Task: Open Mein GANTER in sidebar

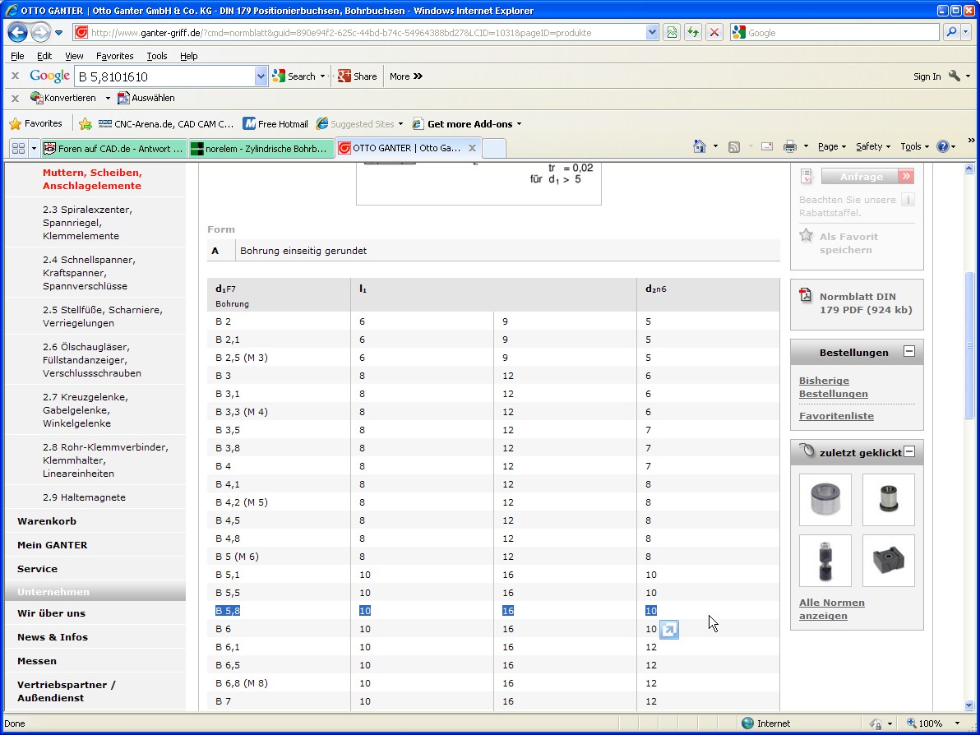Action: 52,545
